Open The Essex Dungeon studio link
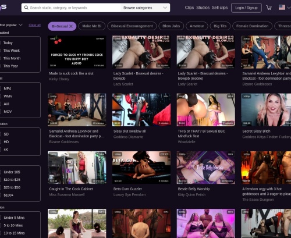The width and height of the screenshot is (291, 238). click(x=258, y=200)
